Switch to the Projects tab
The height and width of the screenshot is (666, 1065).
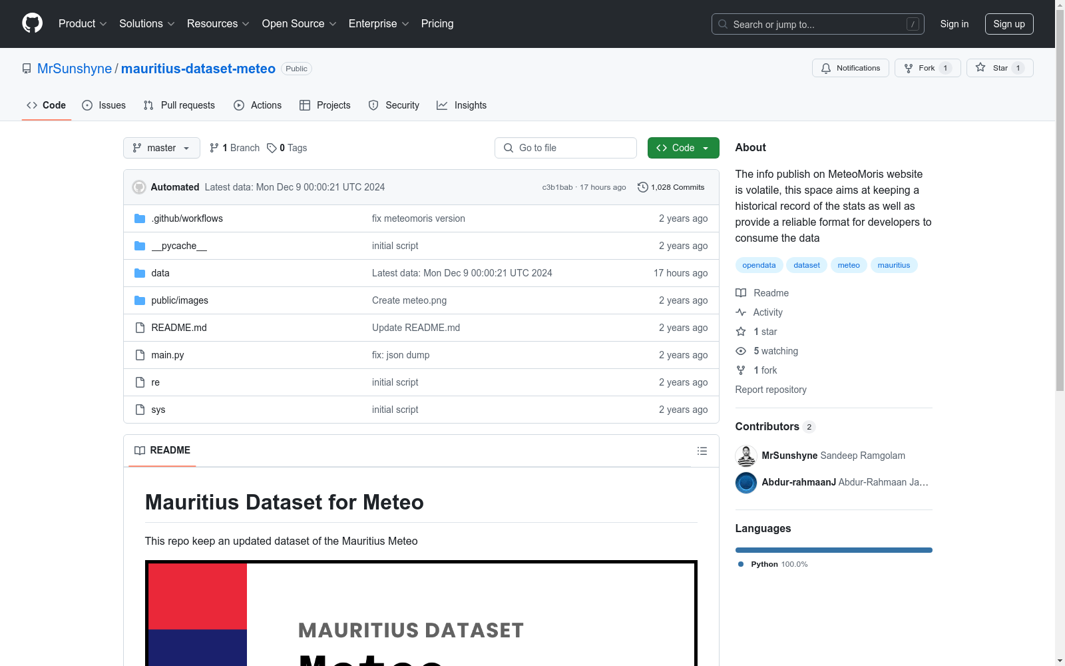325,105
